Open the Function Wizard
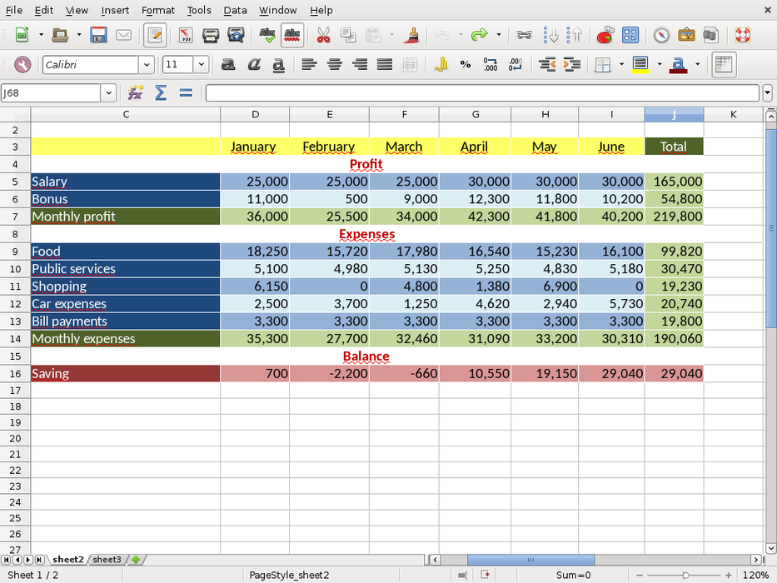Viewport: 777px width, 583px height. point(135,93)
